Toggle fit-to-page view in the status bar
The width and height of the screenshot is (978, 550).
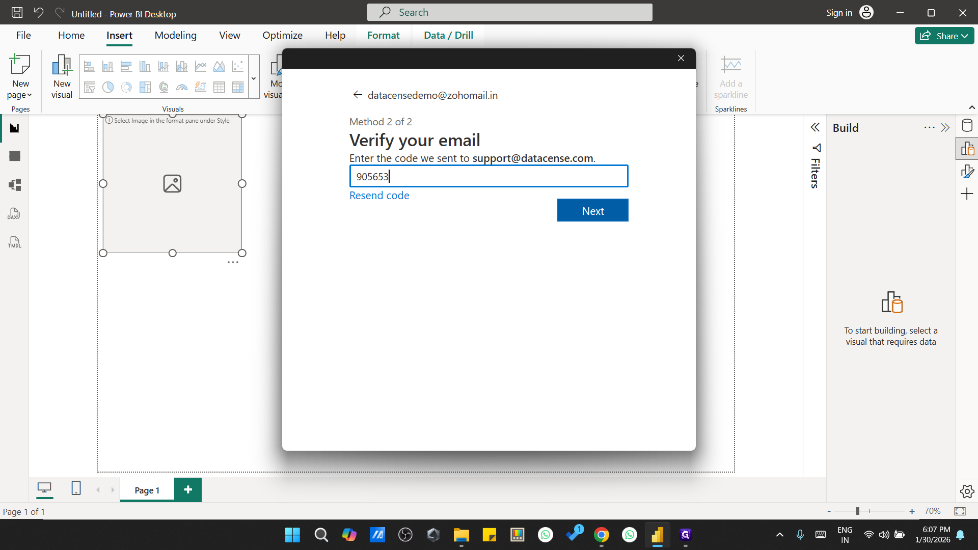pos(960,511)
